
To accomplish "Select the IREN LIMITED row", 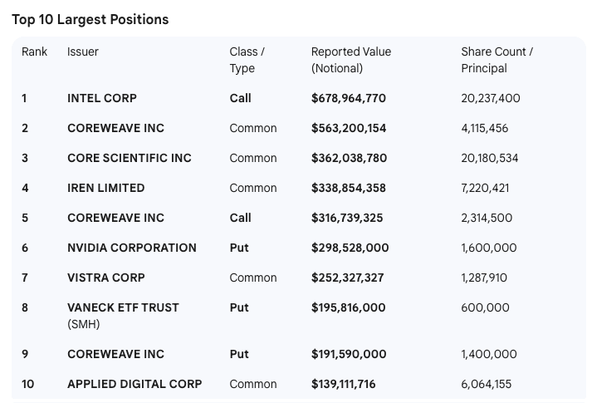I will [x=105, y=188].
